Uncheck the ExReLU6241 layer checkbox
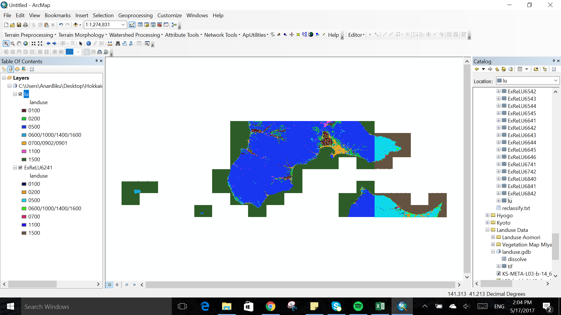561x315 pixels. (20, 168)
